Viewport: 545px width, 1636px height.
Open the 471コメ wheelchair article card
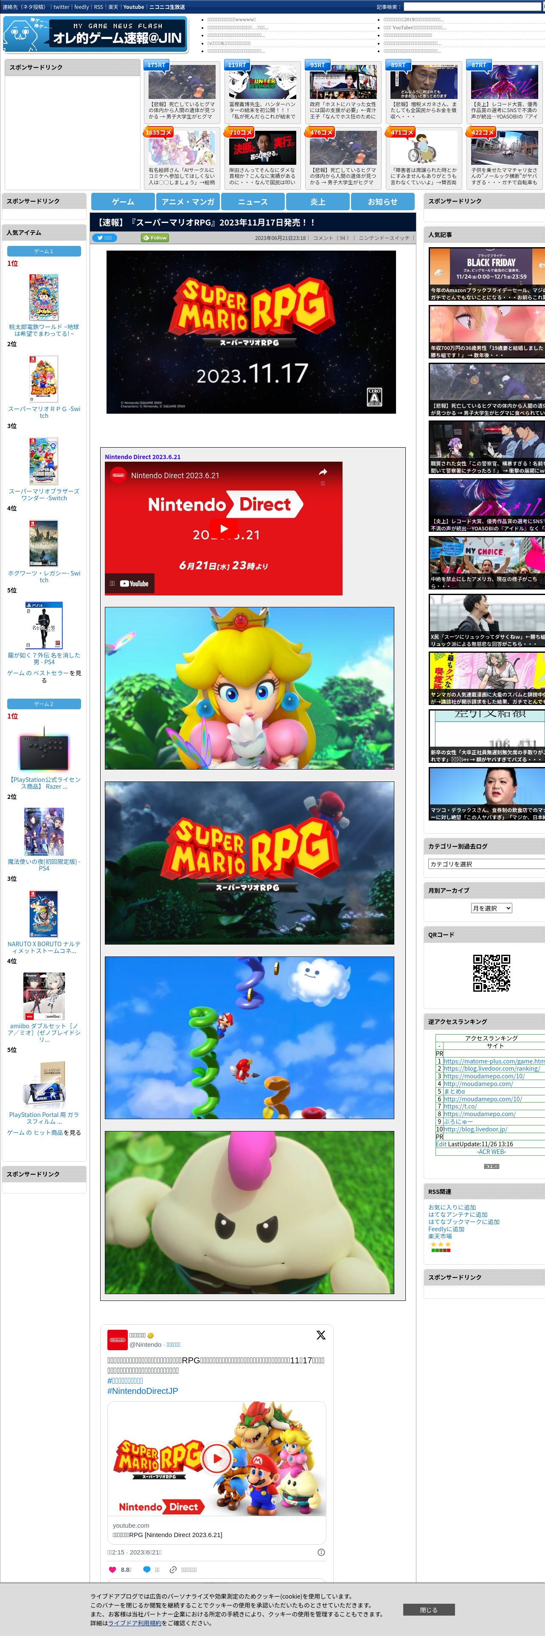click(x=424, y=158)
